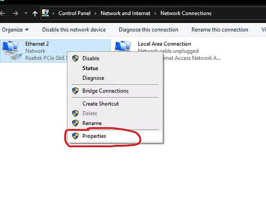Click the shield icon beside Bridge Connections
Screen dimensions: 266x211
click(75, 91)
